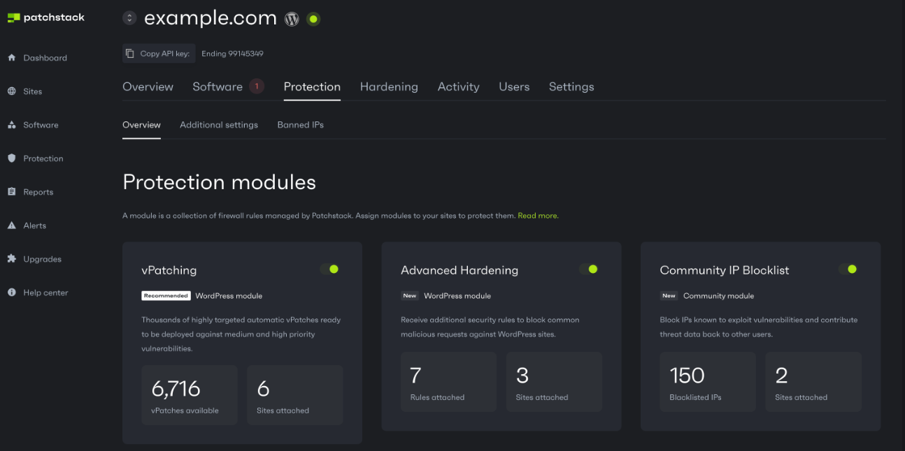
Task: Click the WordPress logo beside example.com
Action: coord(292,19)
